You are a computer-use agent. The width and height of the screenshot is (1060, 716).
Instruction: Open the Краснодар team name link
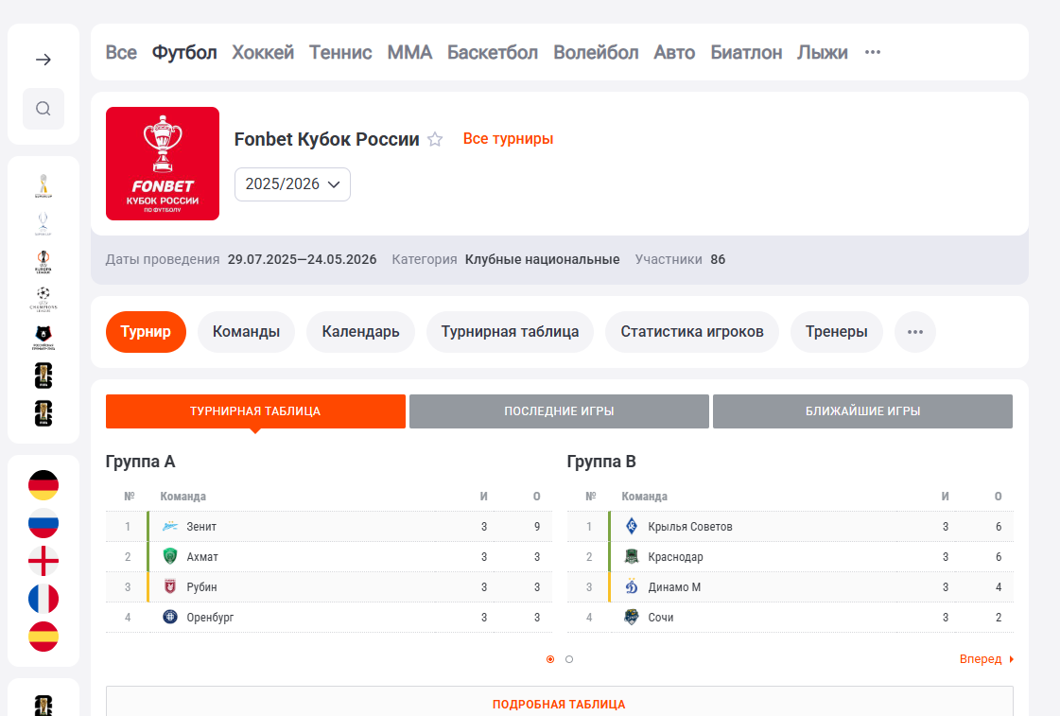[675, 557]
